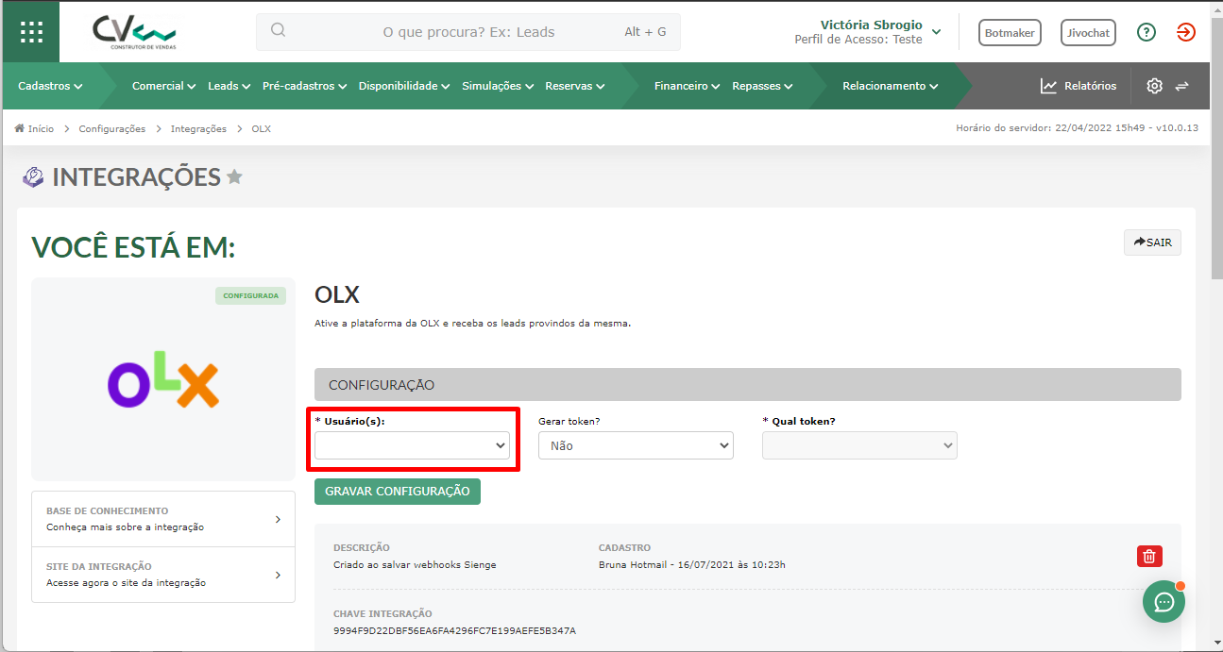This screenshot has height=652, width=1223.
Task: Open the Repasses menu
Action: click(x=762, y=86)
